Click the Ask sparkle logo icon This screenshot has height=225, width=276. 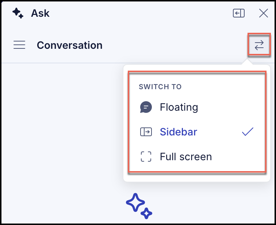tap(18, 13)
